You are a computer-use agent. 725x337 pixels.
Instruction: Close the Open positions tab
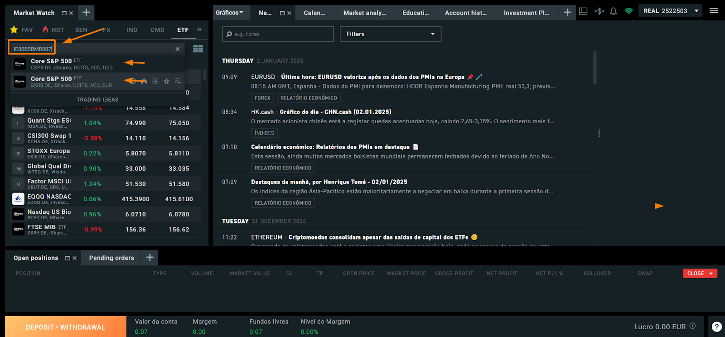[75, 258]
